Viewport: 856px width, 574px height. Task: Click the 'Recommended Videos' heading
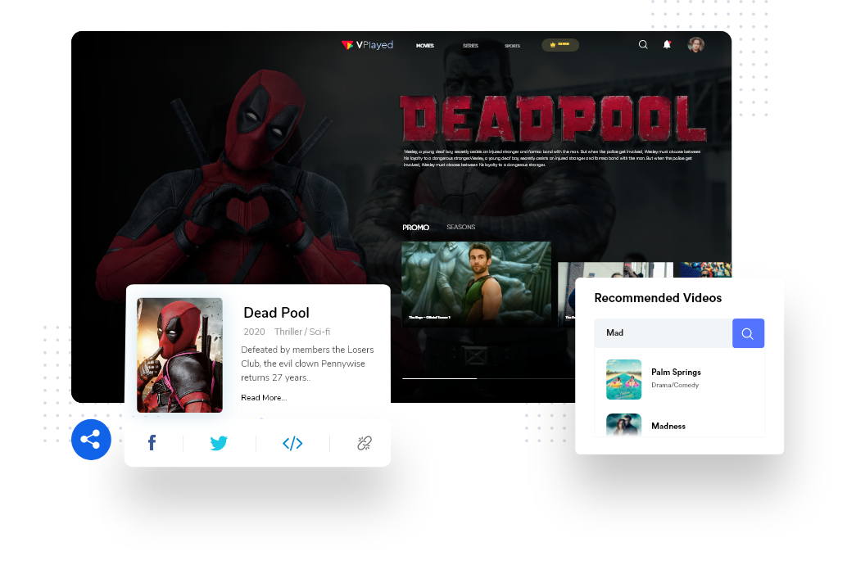658,298
